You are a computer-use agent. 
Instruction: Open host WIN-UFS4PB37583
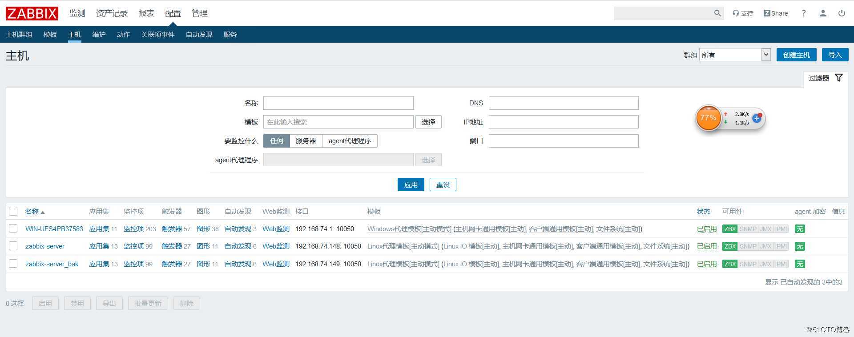(x=54, y=229)
